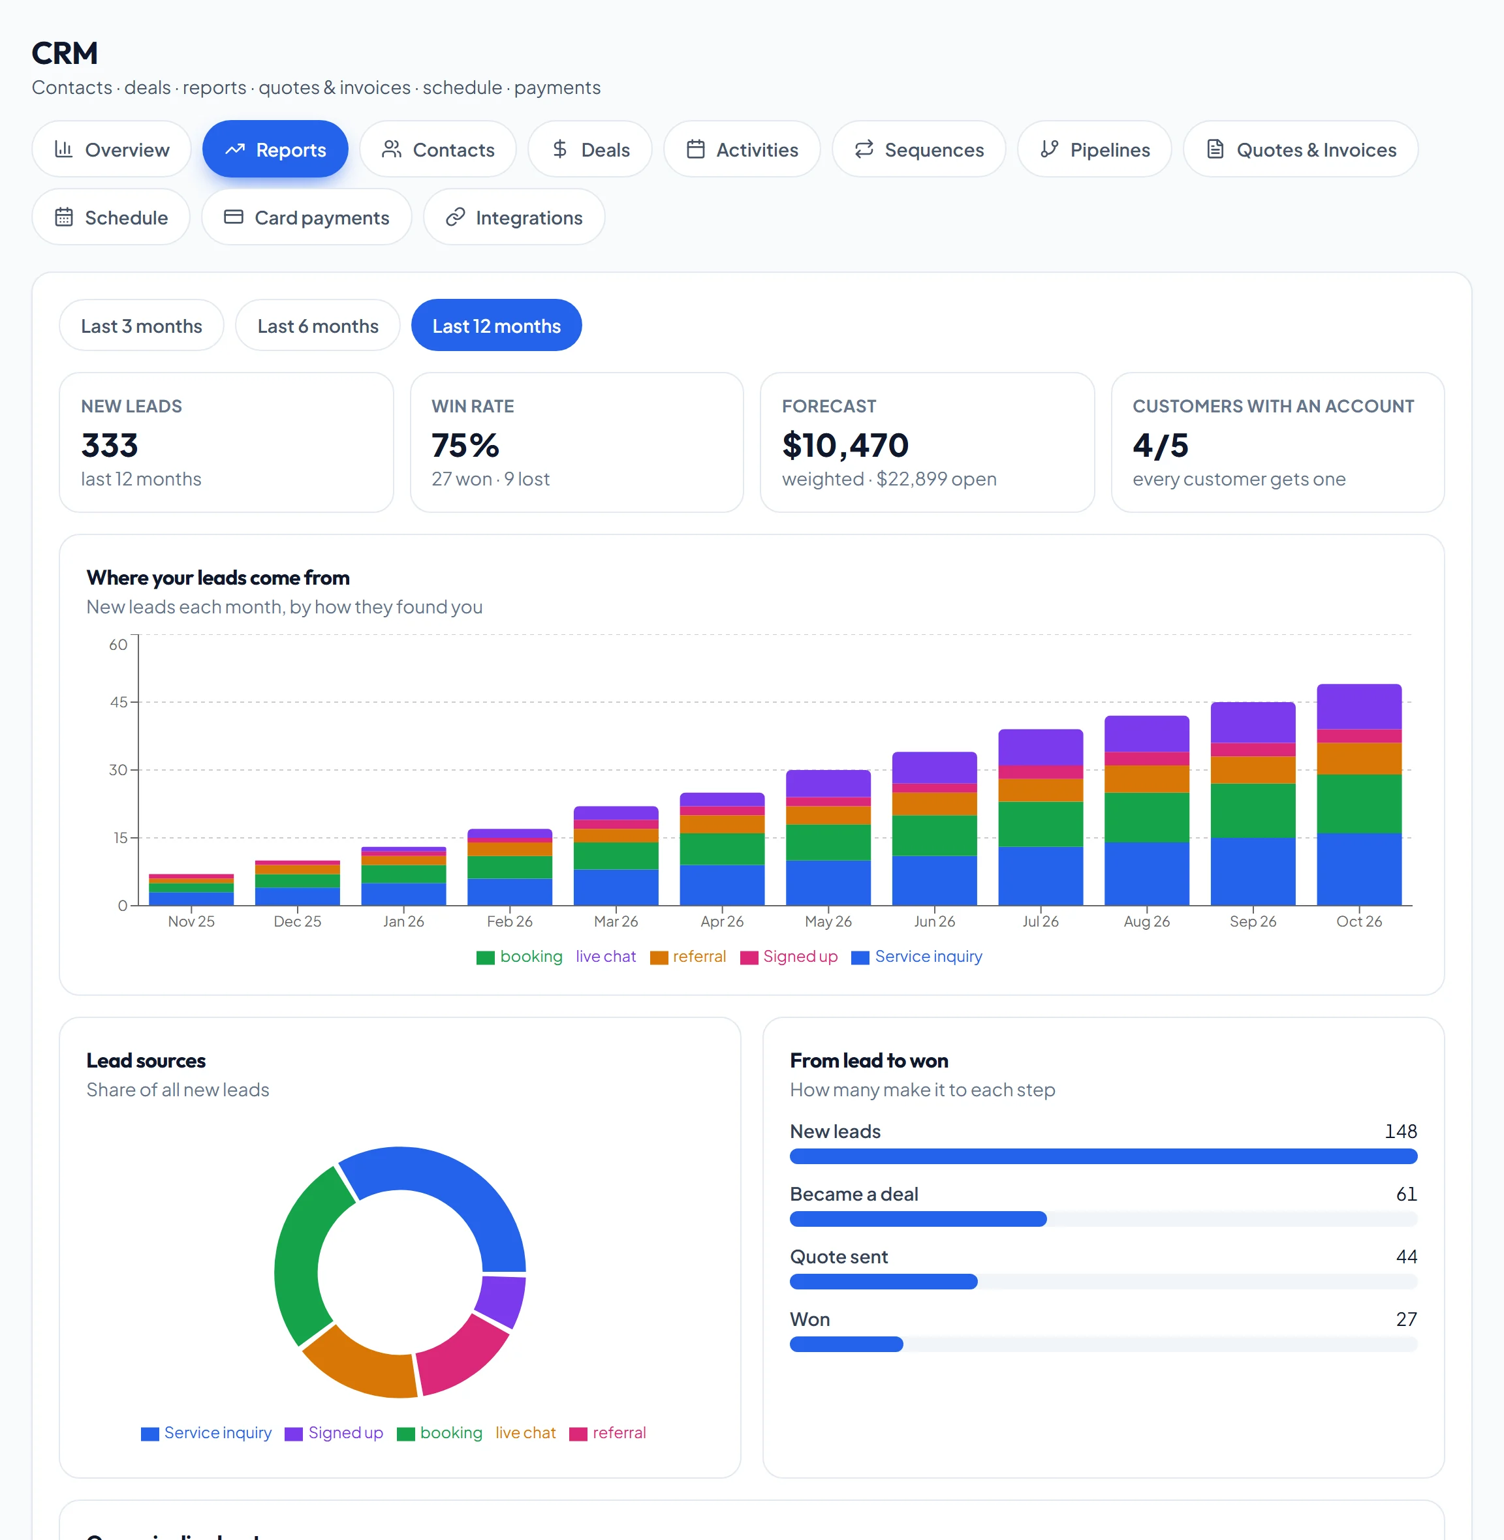Click the Deals dollar sign icon

point(560,149)
